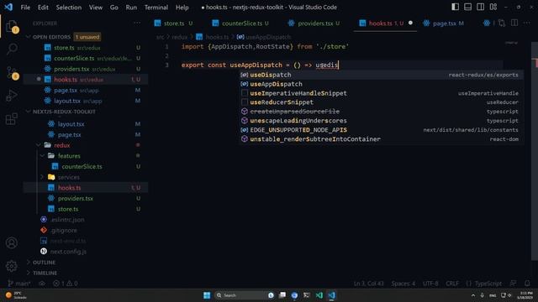538x302 pixels.
Task: Open Windows Start button
Action: (207, 295)
